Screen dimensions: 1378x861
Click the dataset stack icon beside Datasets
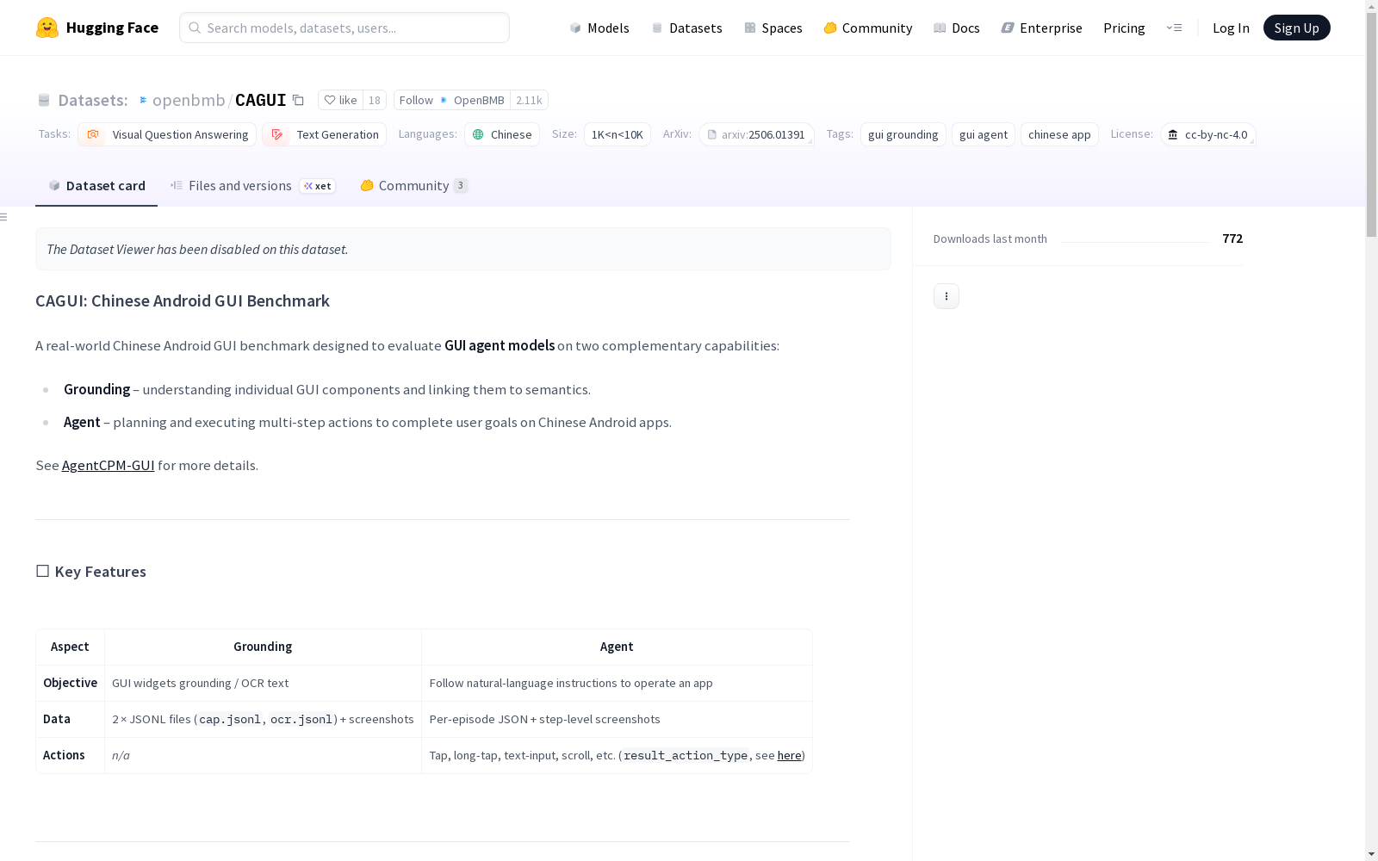tap(44, 100)
